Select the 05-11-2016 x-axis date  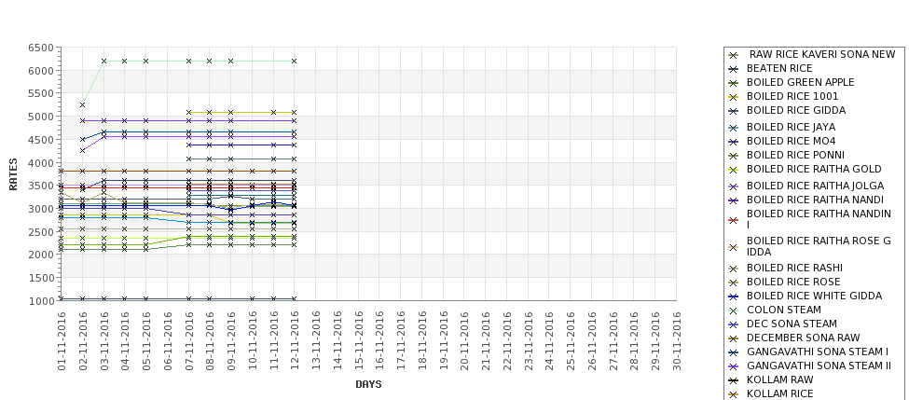[146, 341]
